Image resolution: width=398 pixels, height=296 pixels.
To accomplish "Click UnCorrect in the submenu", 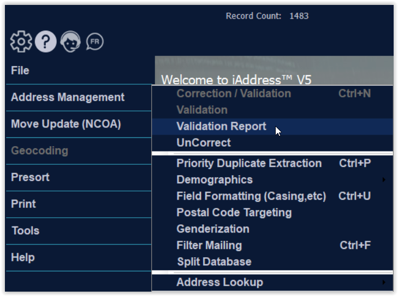I will [272, 143].
